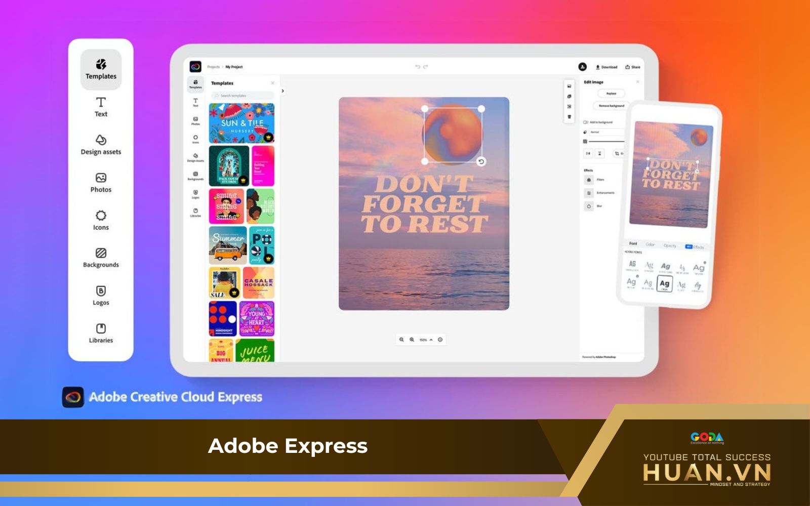Choose the Sun & Tile Nursery template

[x=242, y=123]
